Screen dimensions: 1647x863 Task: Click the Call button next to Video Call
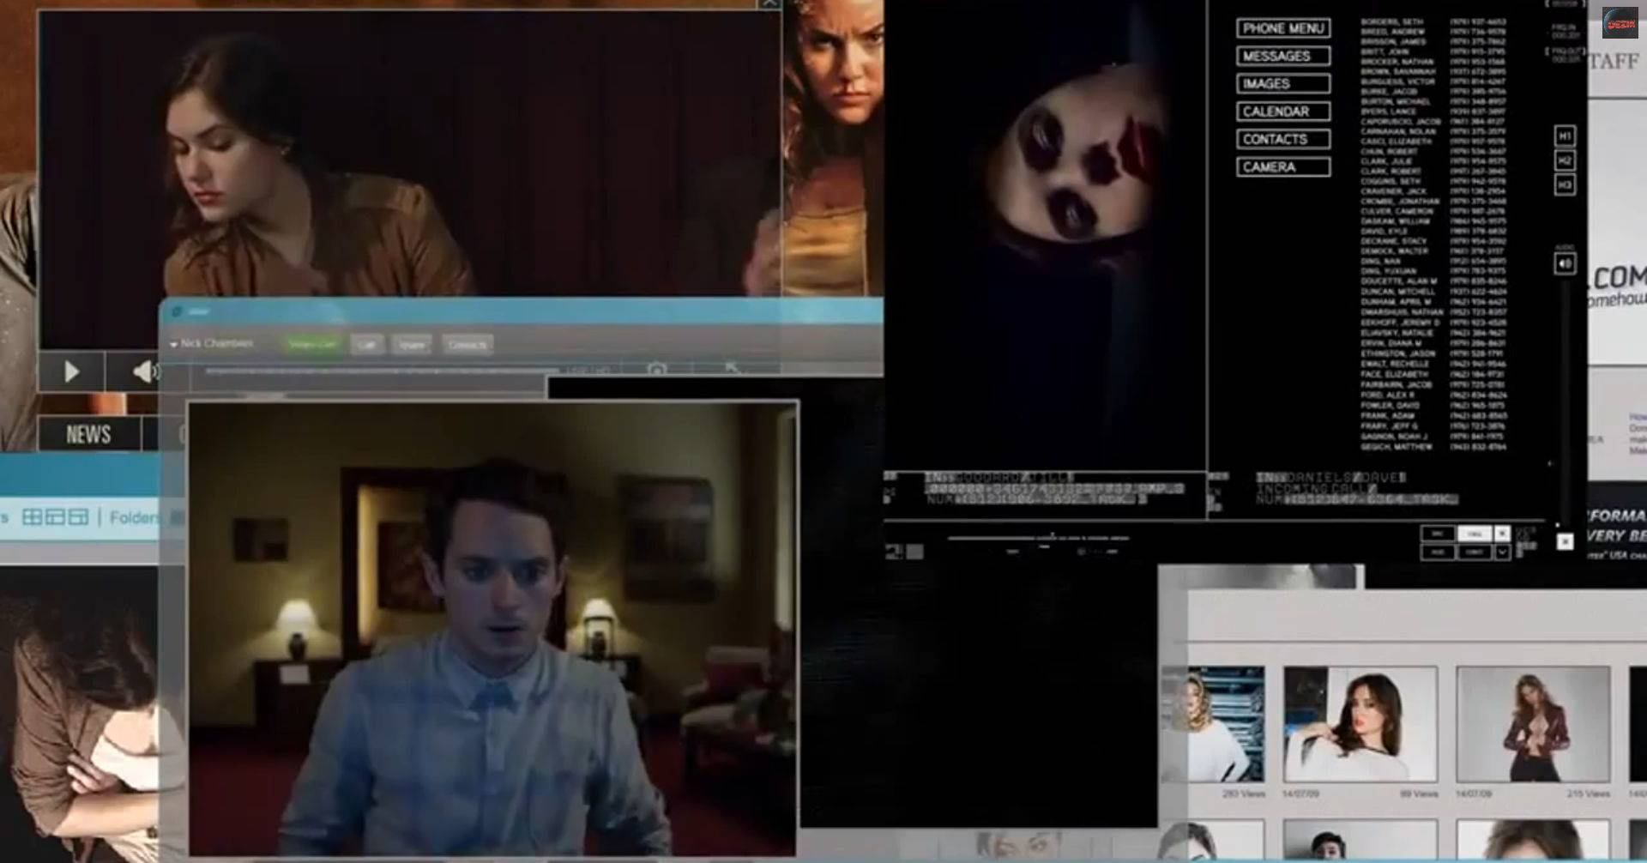[367, 345]
